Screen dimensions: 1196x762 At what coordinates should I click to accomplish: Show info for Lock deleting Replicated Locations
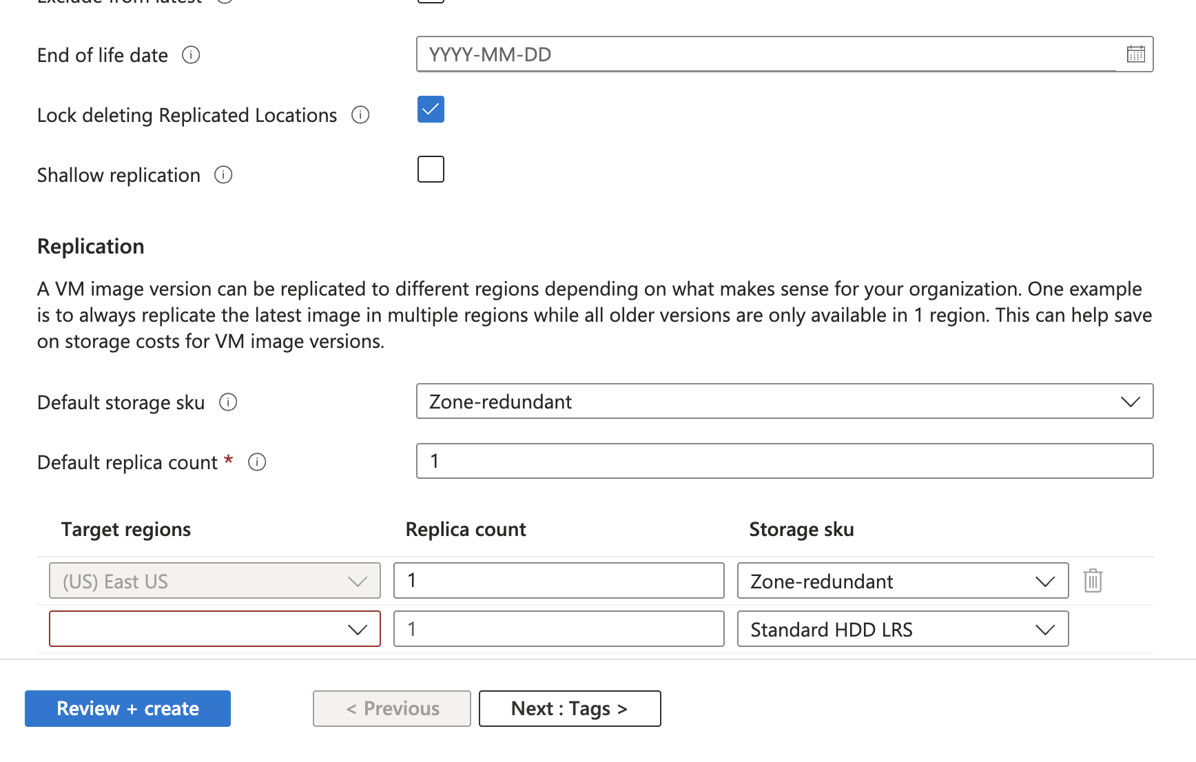(360, 115)
